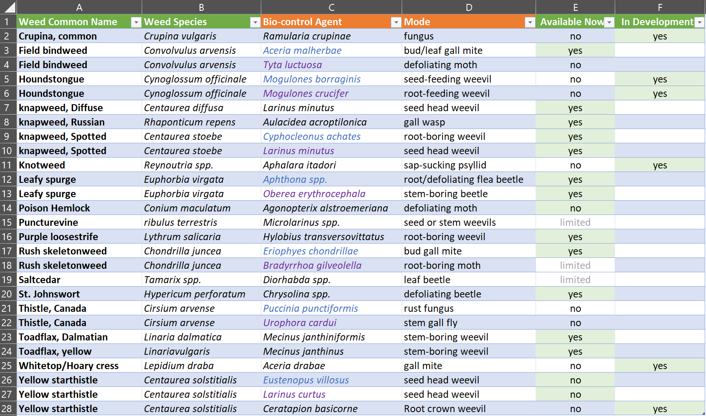This screenshot has height=416, width=706.
Task: Open the Available Now filter dropdown
Action: coord(609,23)
